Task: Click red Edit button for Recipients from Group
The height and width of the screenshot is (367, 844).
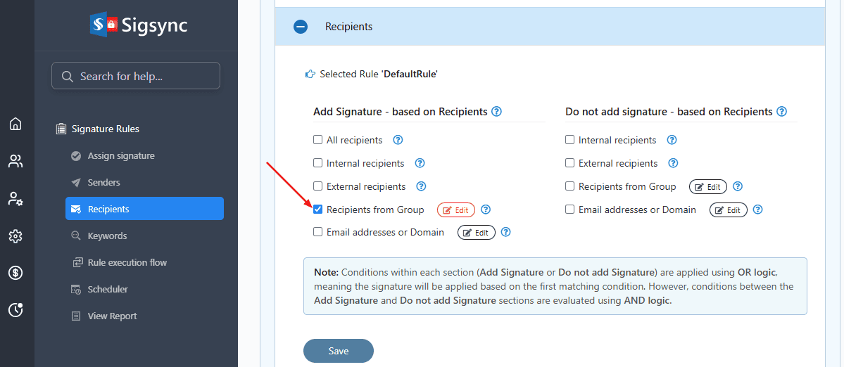Action: point(455,210)
